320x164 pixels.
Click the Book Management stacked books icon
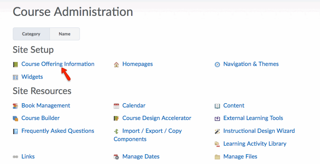pos(15,106)
